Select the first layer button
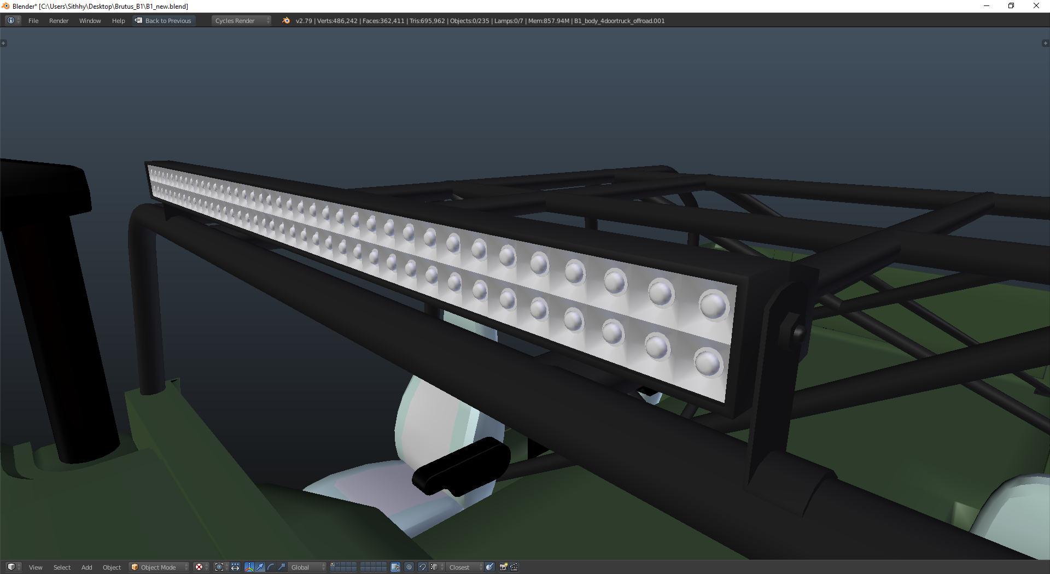 pyautogui.click(x=333, y=565)
